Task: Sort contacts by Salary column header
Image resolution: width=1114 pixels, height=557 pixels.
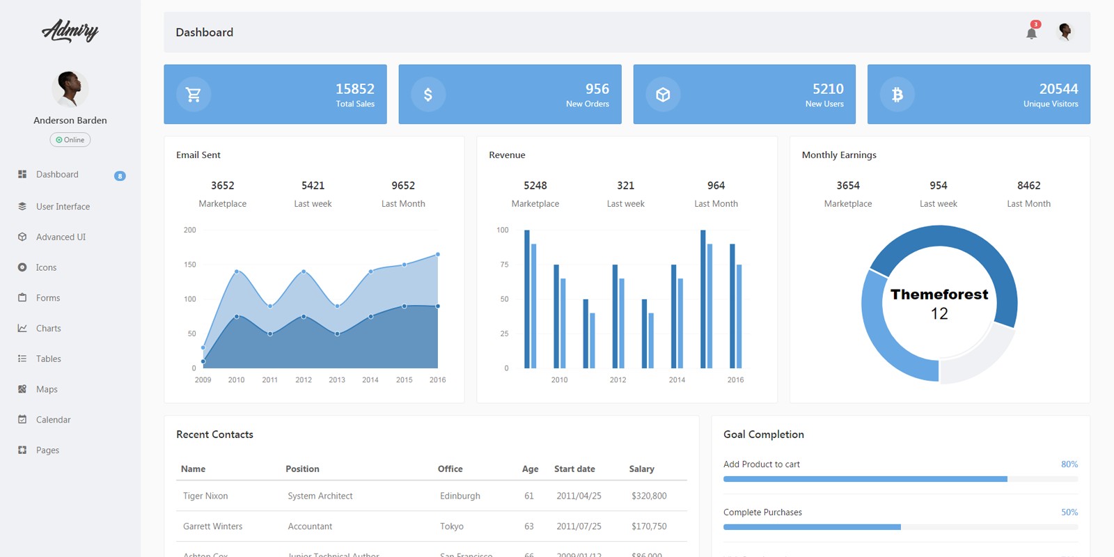Action: [641, 469]
